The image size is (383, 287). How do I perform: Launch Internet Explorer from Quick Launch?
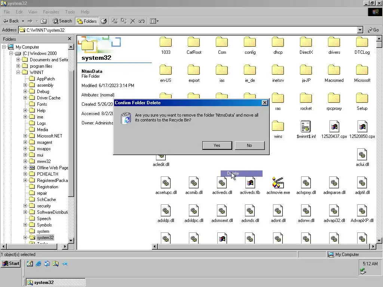click(39, 263)
